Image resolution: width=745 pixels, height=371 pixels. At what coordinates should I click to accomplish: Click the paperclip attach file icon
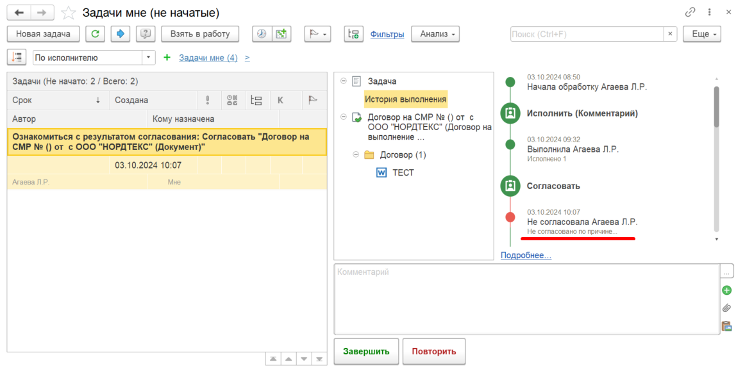[726, 308]
